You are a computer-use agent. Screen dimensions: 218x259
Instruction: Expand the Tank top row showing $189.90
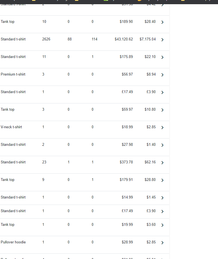[x=162, y=22]
